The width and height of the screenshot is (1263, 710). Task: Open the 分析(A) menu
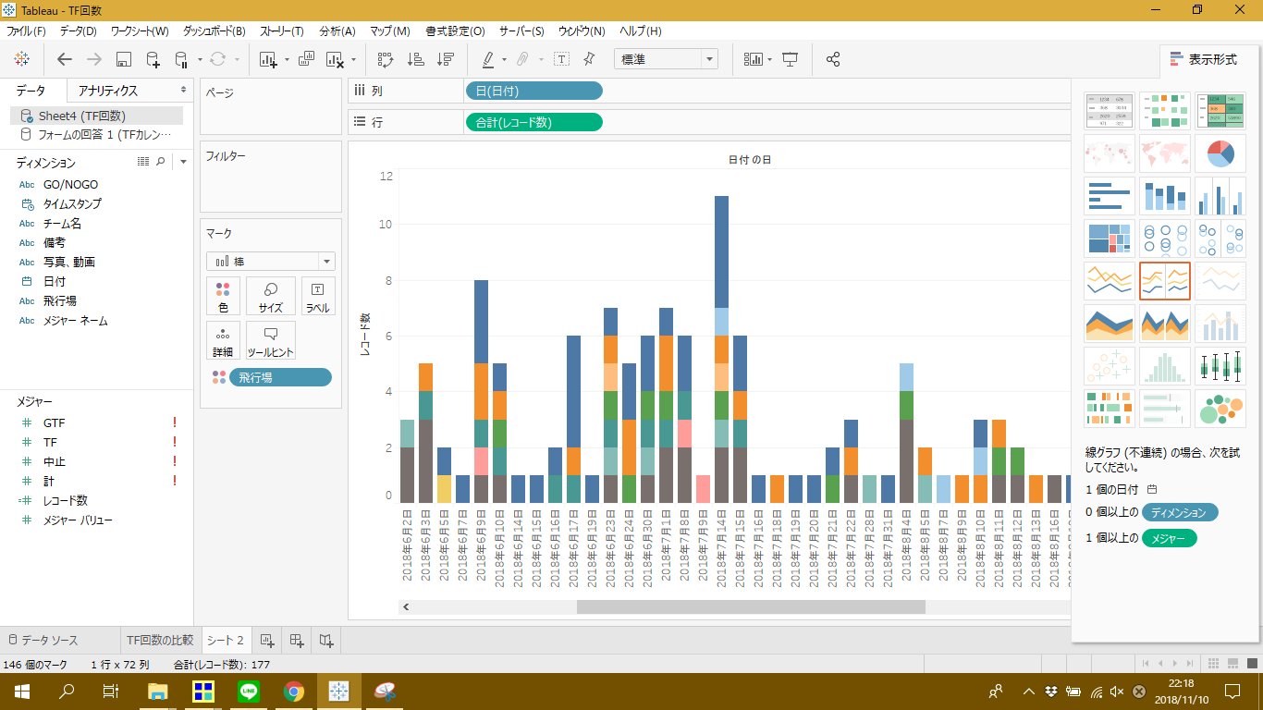pos(337,31)
